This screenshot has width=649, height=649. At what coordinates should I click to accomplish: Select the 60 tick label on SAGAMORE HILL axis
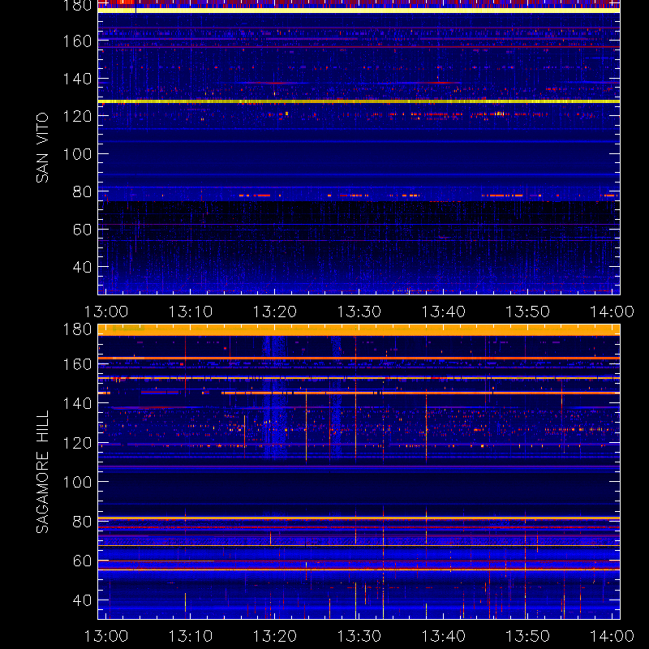pos(82,561)
